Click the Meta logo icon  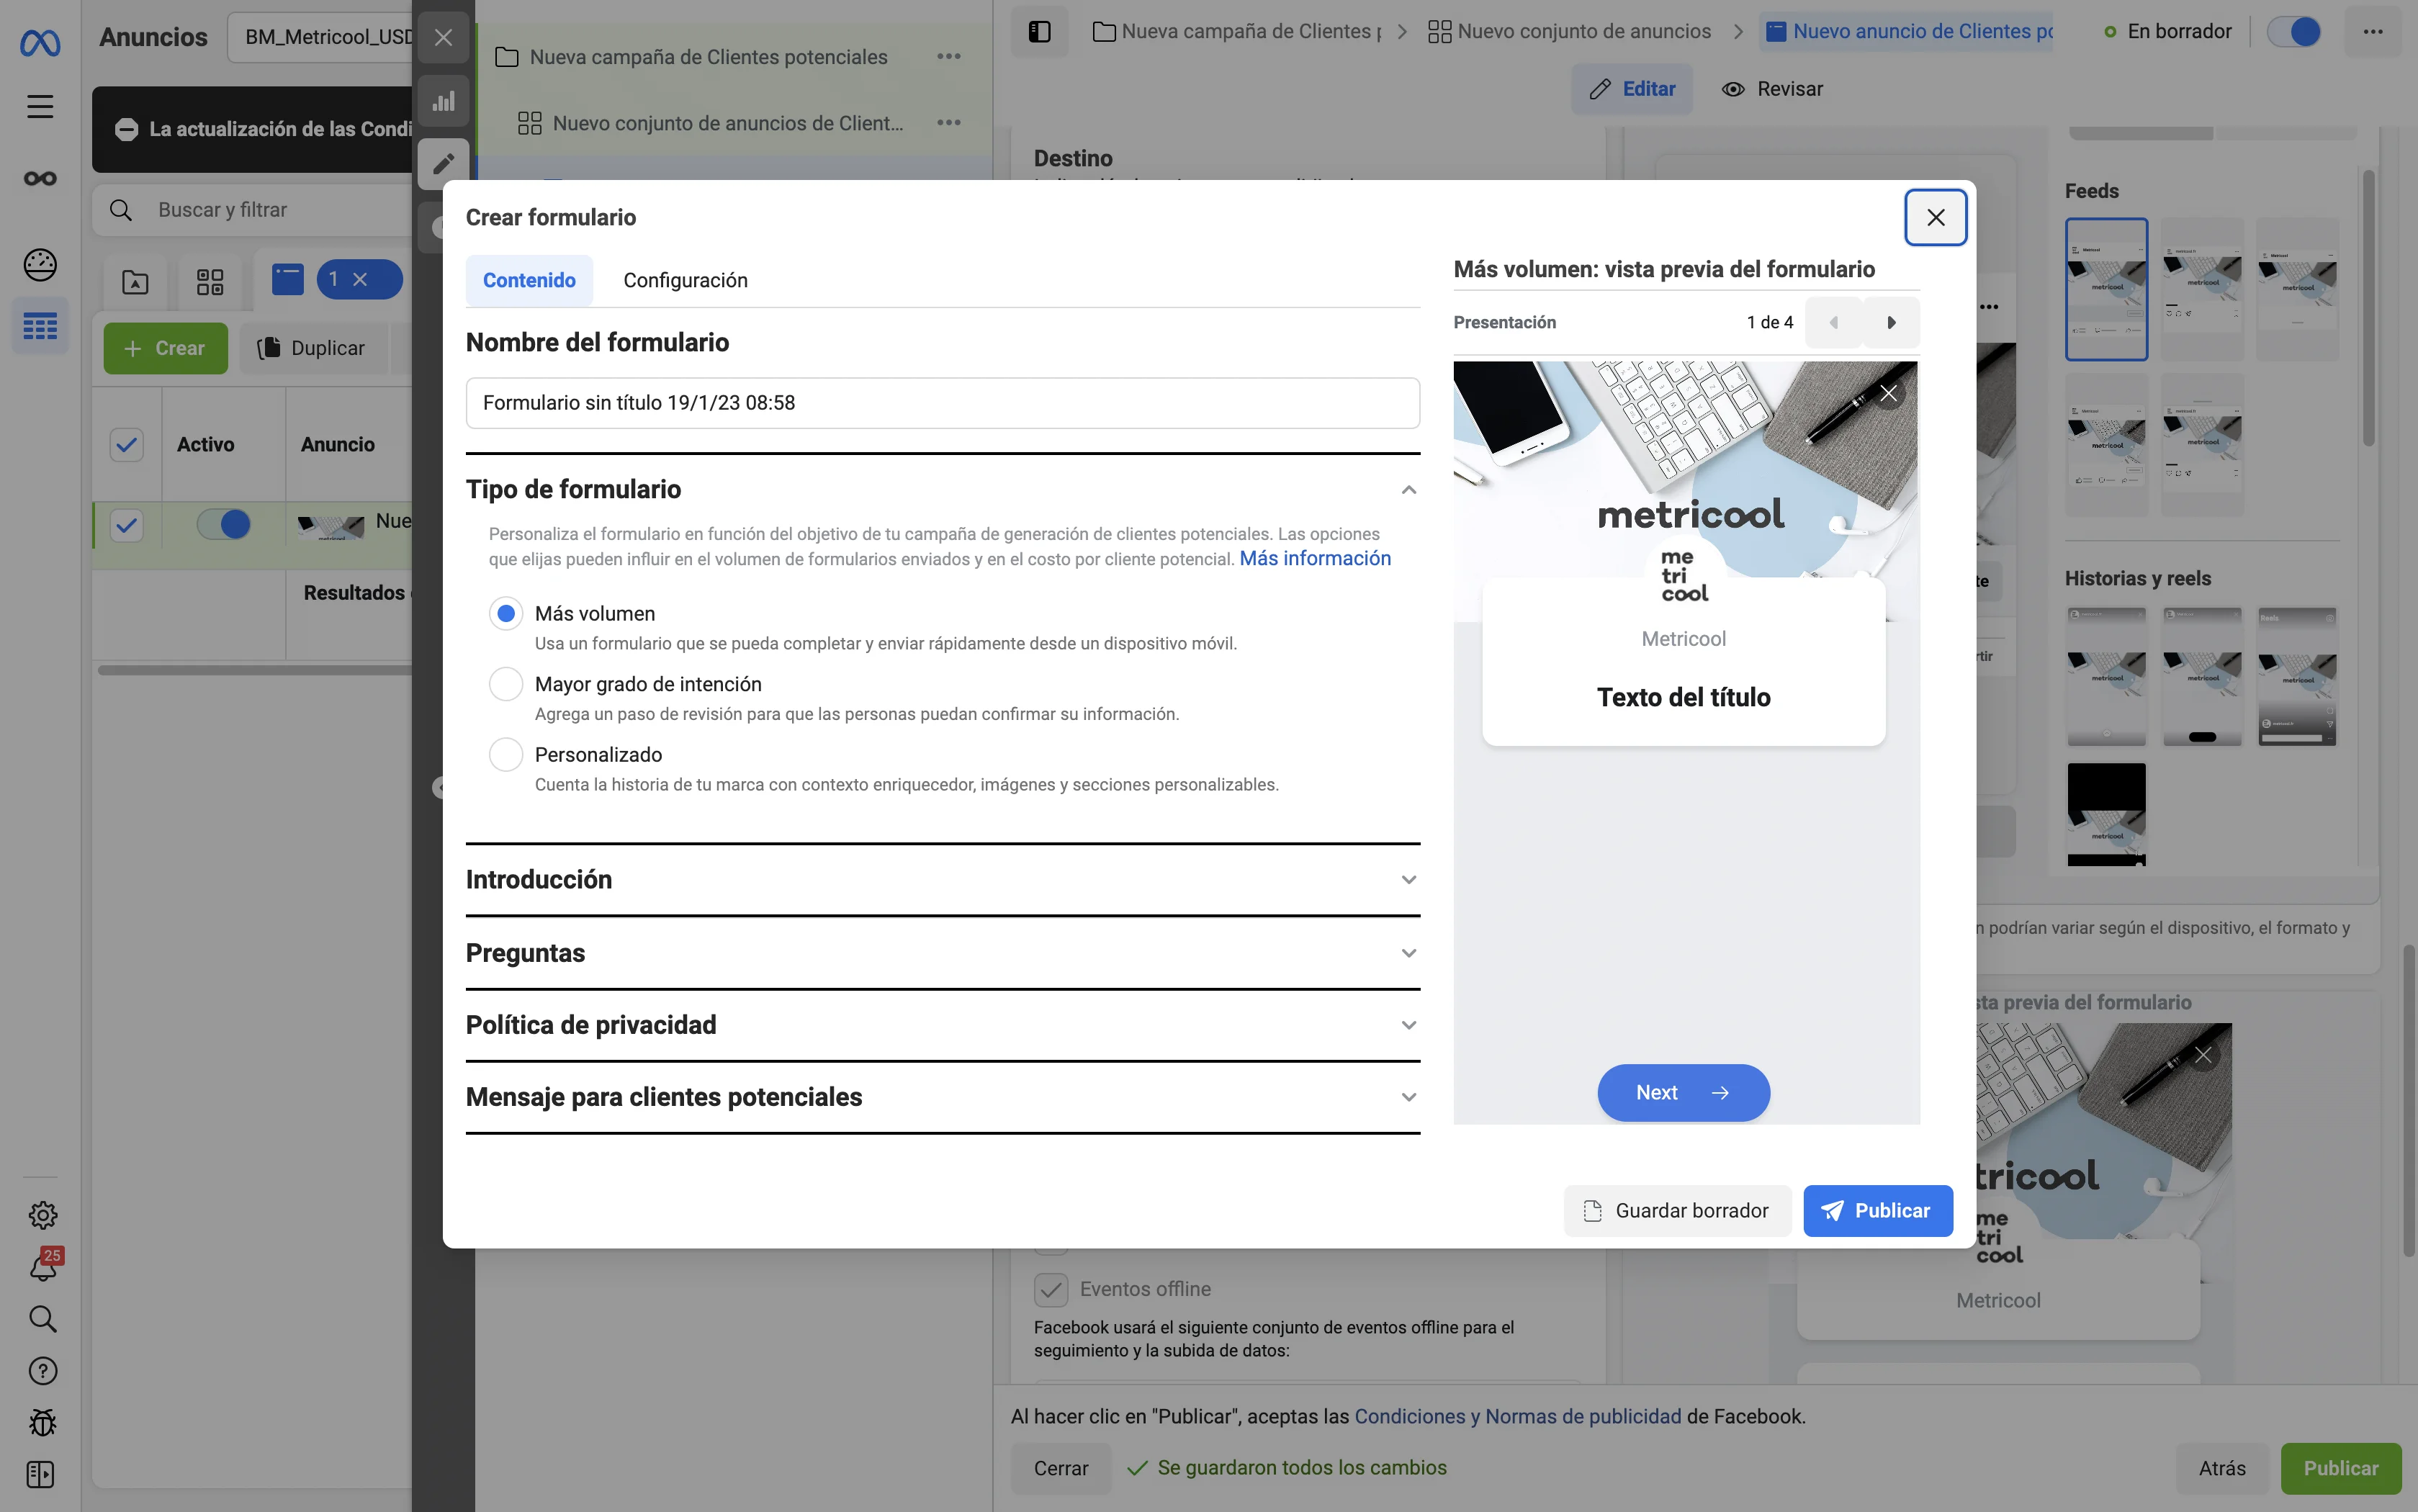coord(40,43)
